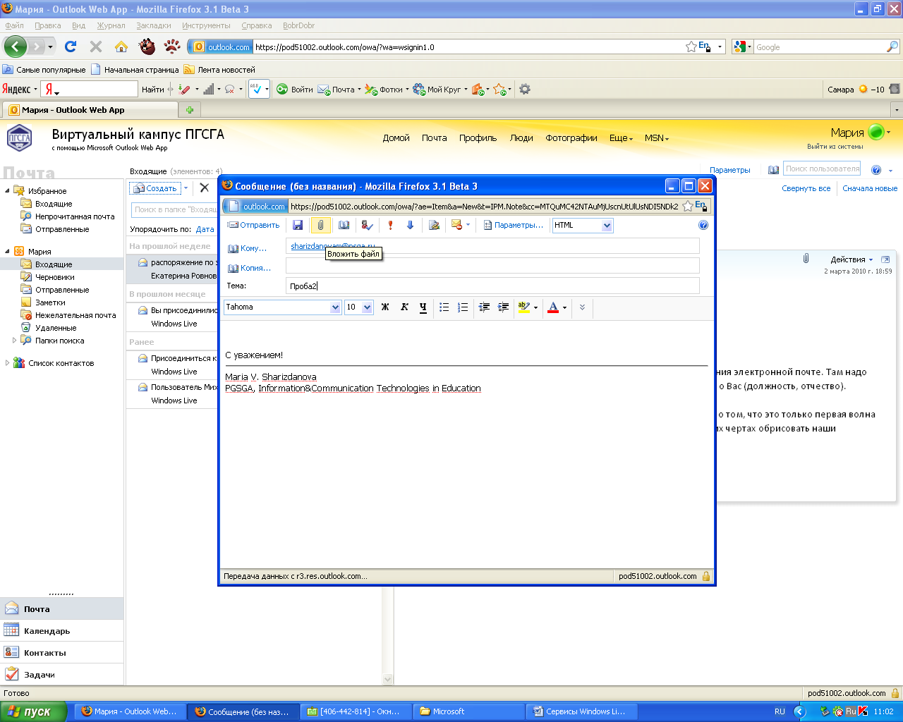This screenshot has width=903, height=722.
Task: Delete selected mail with the X icon
Action: [x=204, y=188]
